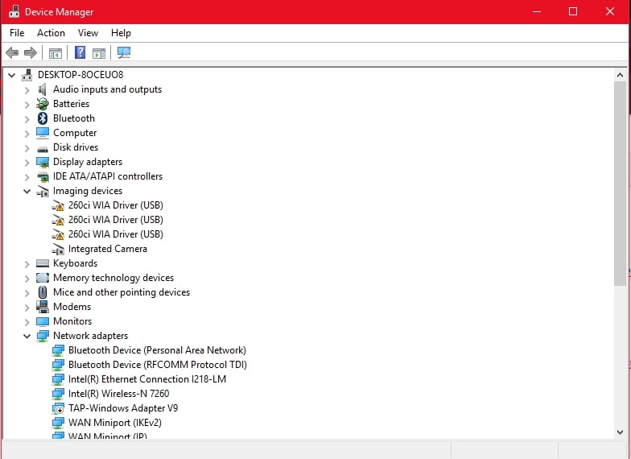Click the Action Pane toolbar icon
631x459 pixels.
pyautogui.click(x=98, y=53)
